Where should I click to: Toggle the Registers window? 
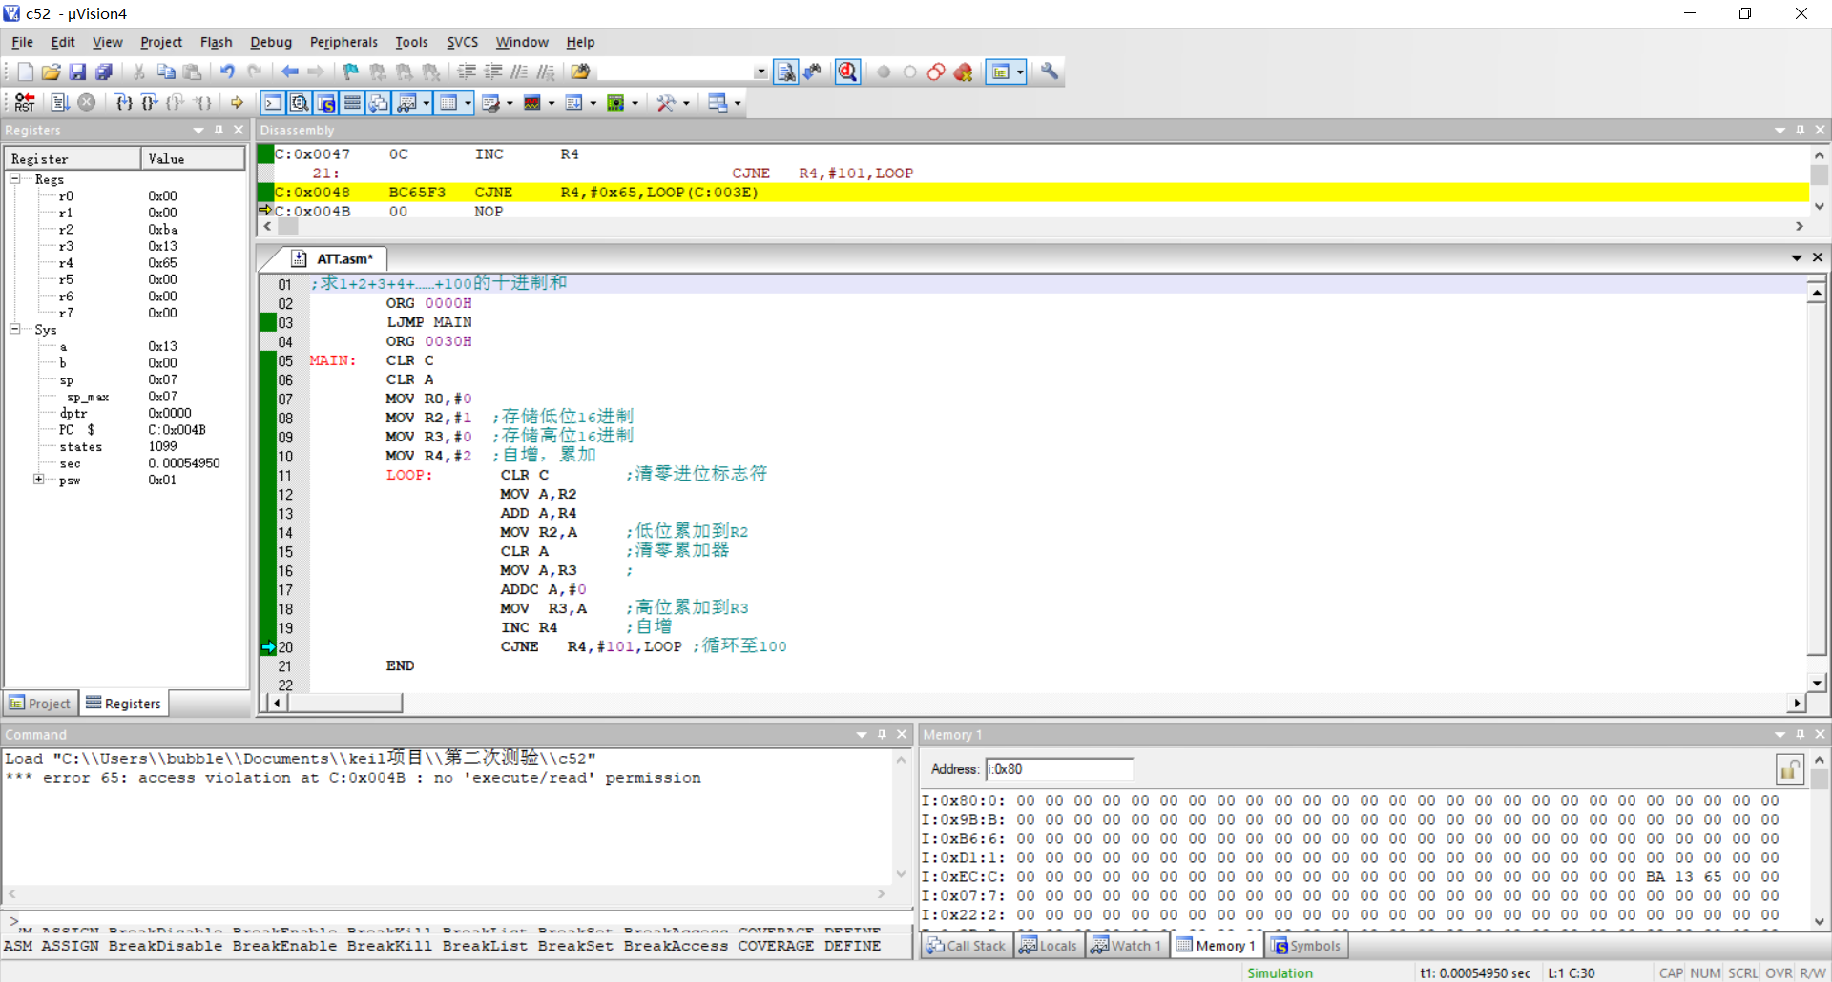pyautogui.click(x=352, y=102)
